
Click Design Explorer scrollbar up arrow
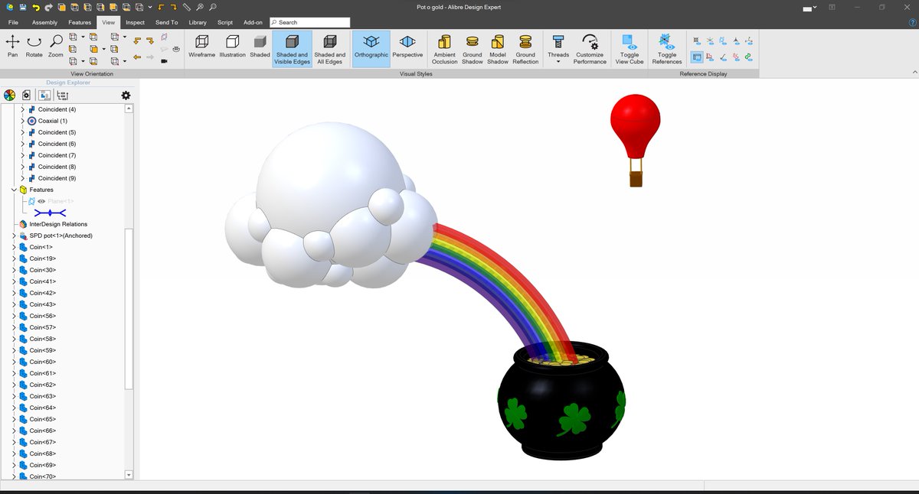(128, 109)
